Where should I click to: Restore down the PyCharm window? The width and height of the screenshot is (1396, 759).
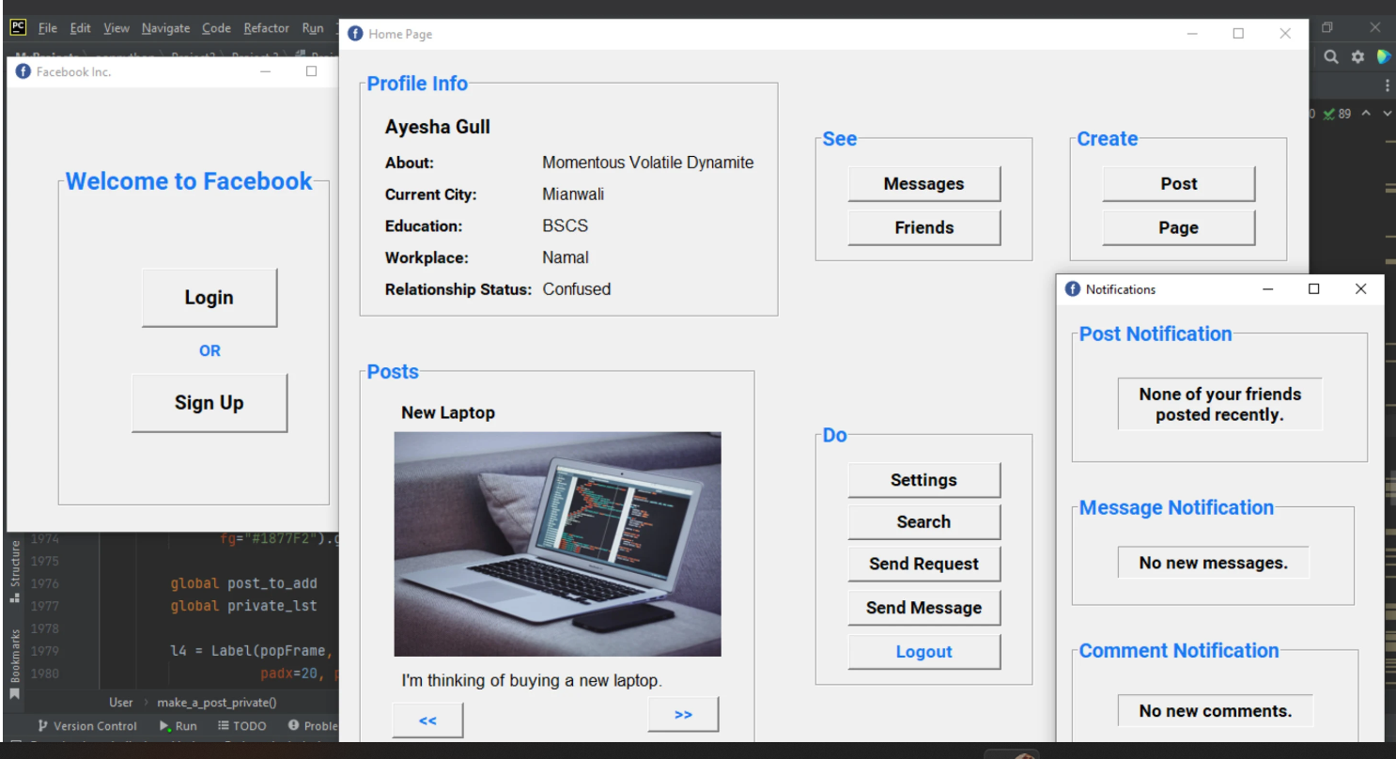click(1327, 28)
